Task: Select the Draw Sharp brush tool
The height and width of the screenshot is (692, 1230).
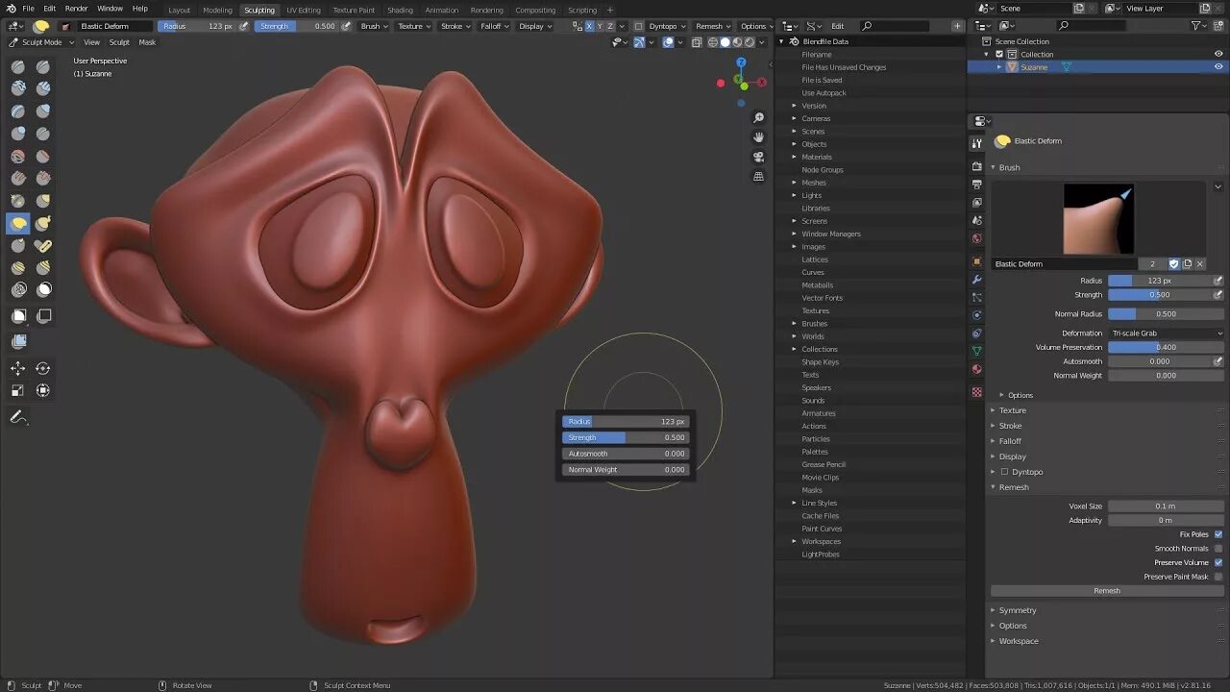Action: click(x=43, y=66)
